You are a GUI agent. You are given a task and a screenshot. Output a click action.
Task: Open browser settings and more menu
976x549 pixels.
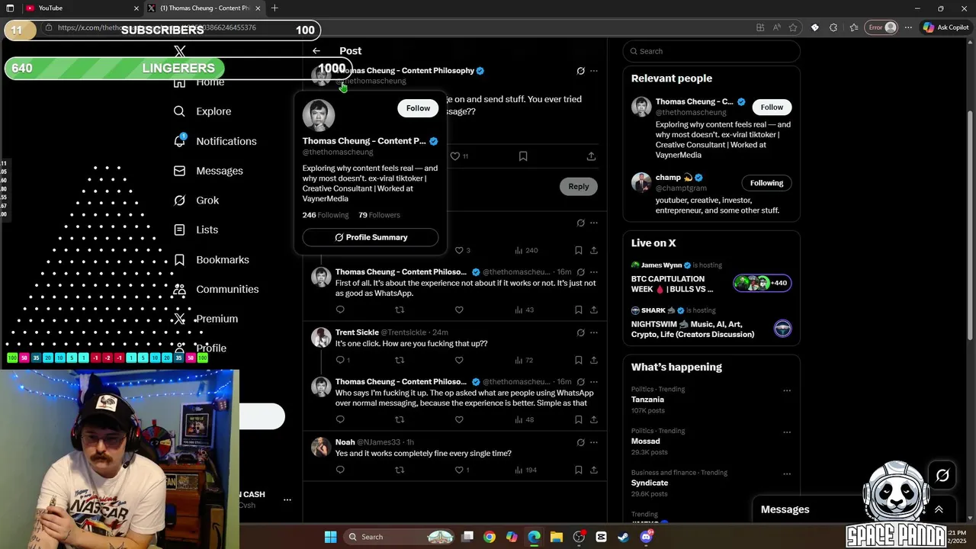pos(908,27)
